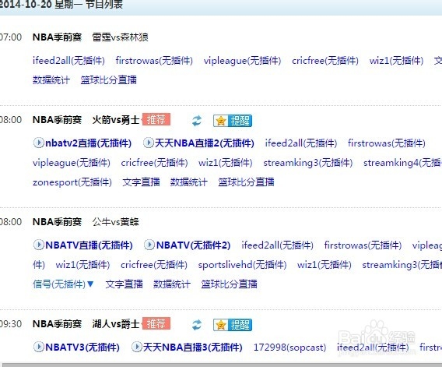Viewport: 442px width, 367px height.
Task: Open 篮球比分直播 for 火箭vs勇士
Action: [246, 182]
